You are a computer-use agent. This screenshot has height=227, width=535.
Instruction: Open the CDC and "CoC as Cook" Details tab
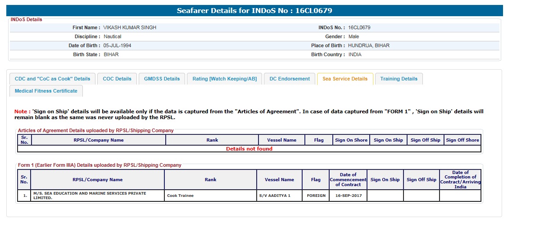pyautogui.click(x=52, y=79)
